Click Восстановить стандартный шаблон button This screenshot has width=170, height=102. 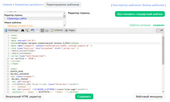[x=140, y=14]
